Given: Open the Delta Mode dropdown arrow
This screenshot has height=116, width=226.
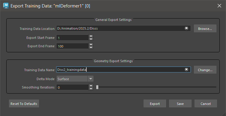Looking at the screenshot, I should [91, 79].
